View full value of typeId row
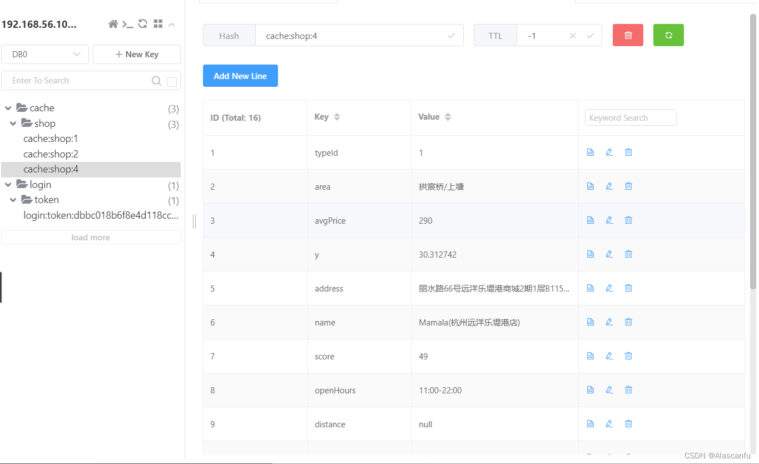The width and height of the screenshot is (759, 464). coord(591,152)
